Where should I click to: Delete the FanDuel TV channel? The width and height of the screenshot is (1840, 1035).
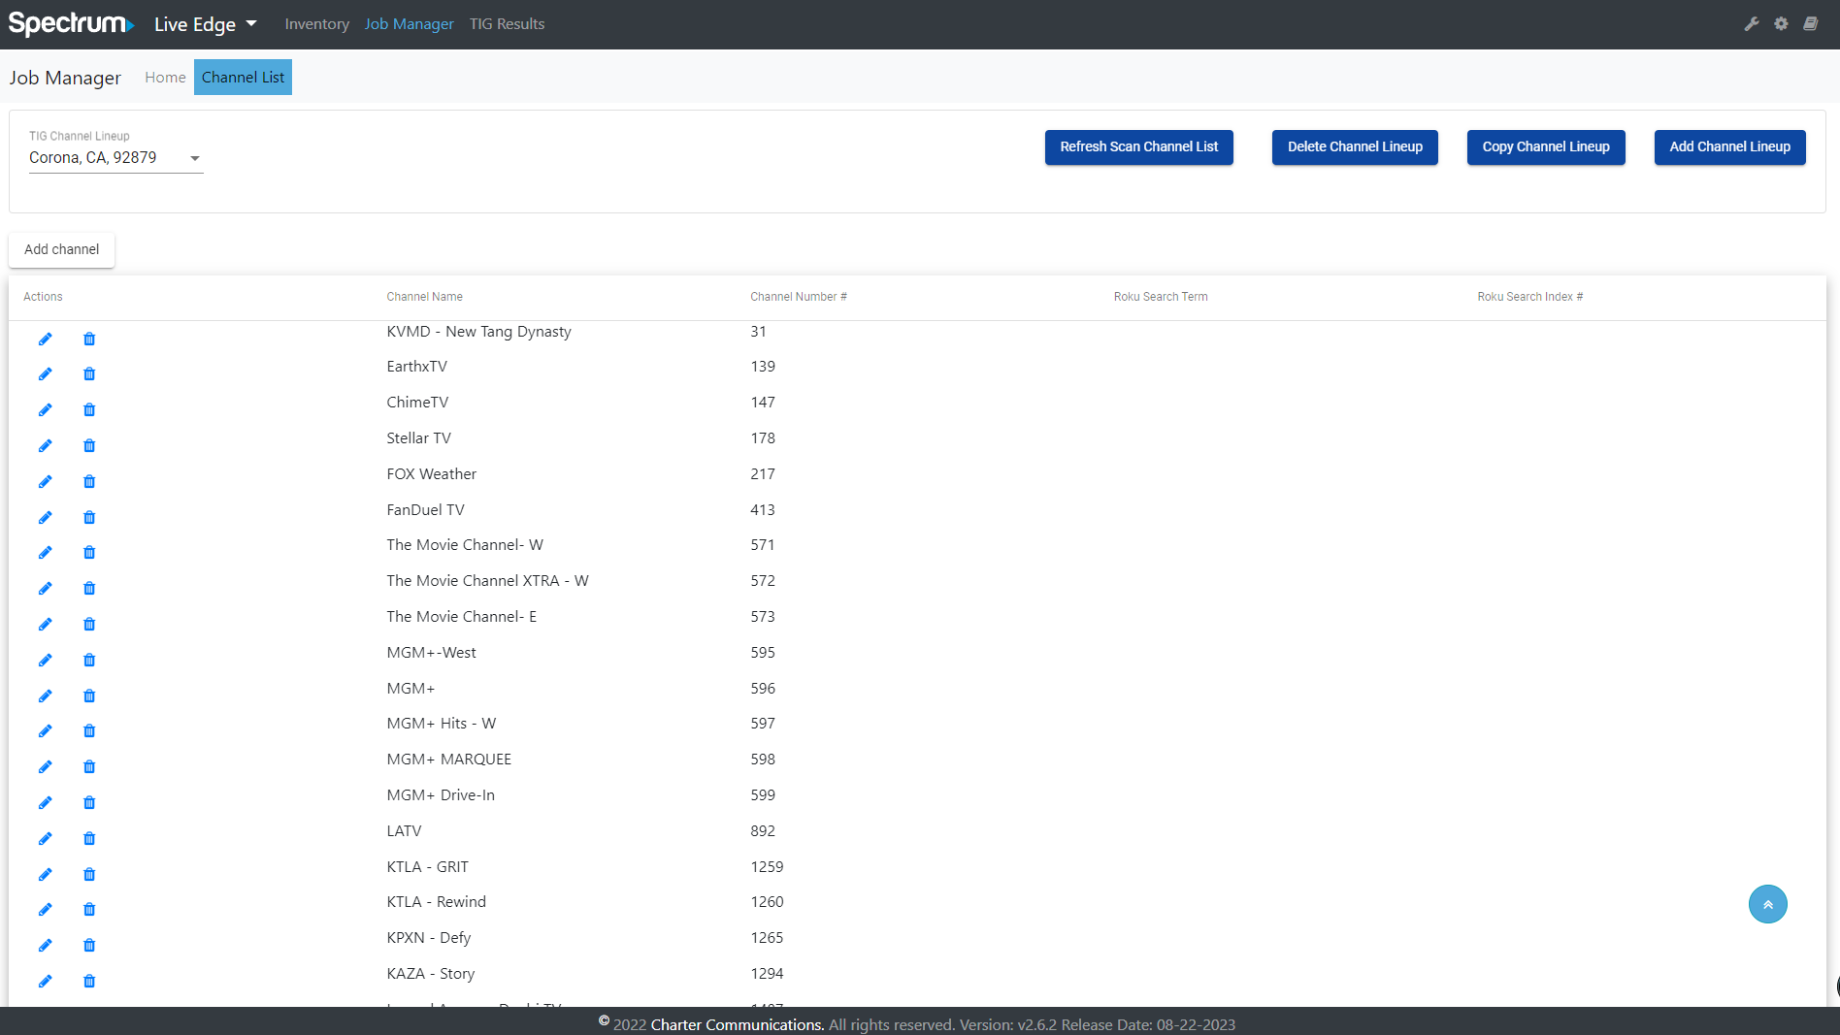(89, 518)
